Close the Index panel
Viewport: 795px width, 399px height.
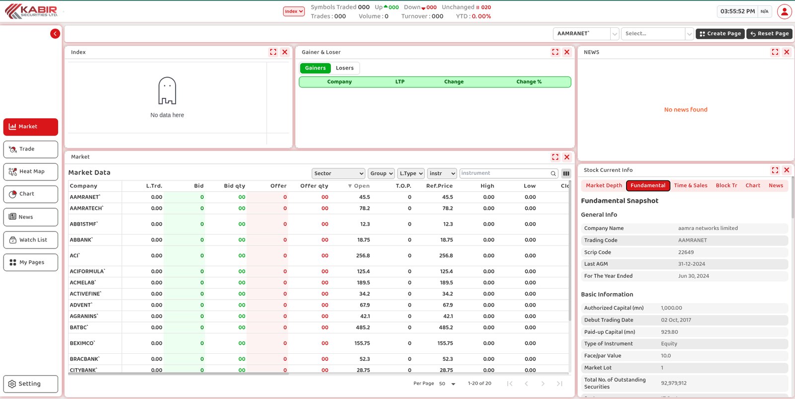coord(285,52)
